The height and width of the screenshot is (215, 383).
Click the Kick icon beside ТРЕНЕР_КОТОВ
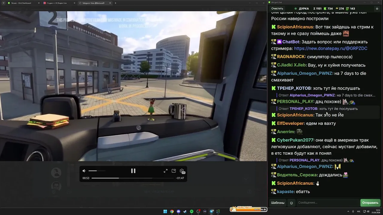click(273, 88)
